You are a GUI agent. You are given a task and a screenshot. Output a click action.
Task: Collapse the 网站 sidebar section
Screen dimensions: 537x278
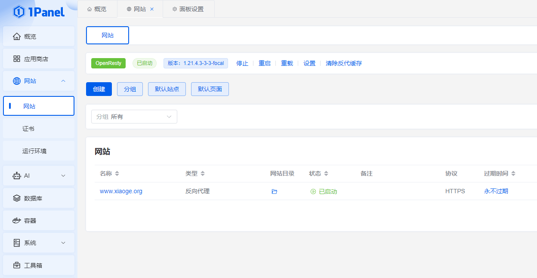(63, 81)
